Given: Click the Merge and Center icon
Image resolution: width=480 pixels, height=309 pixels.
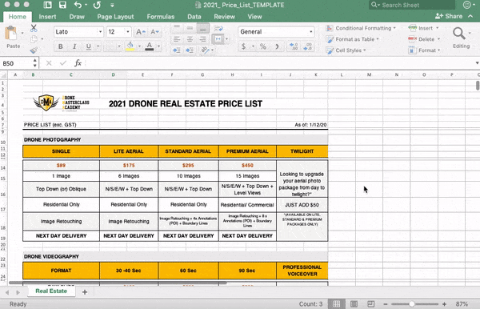Looking at the screenshot, I should coord(218,39).
